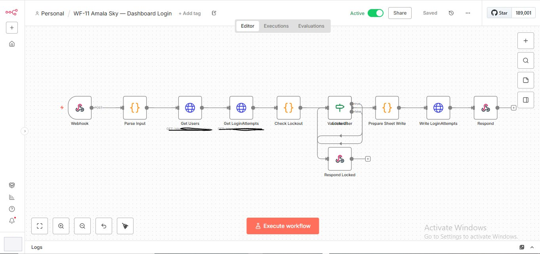The height and width of the screenshot is (254, 540).
Task: Click the n8n logo
Action: 11,12
